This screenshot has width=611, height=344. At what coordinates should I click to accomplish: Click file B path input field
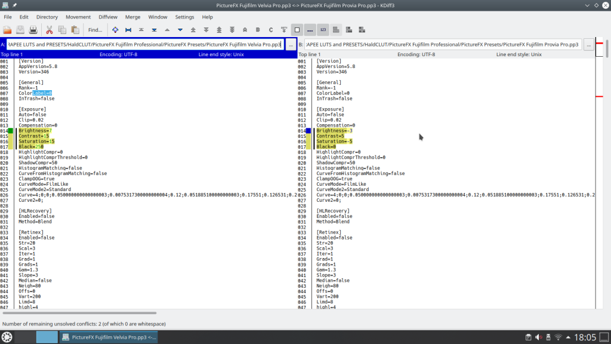(x=443, y=44)
